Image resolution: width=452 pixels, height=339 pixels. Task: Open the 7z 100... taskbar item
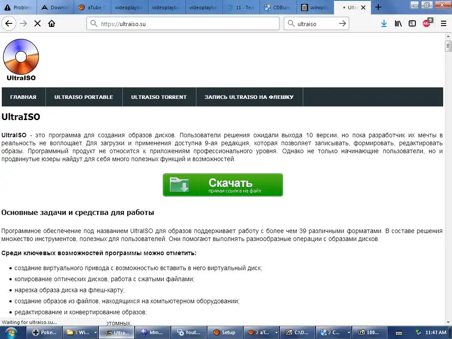coord(370,333)
